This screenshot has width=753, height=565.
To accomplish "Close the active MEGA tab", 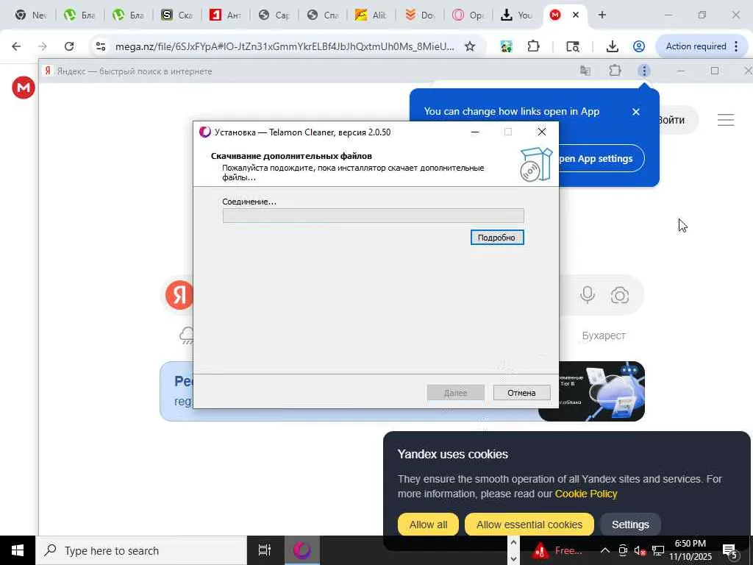I will coord(575,15).
